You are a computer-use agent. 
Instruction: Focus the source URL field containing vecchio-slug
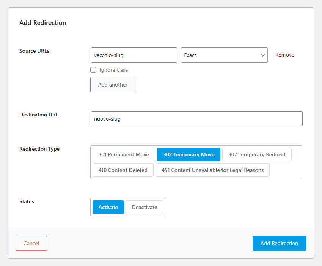pos(134,55)
